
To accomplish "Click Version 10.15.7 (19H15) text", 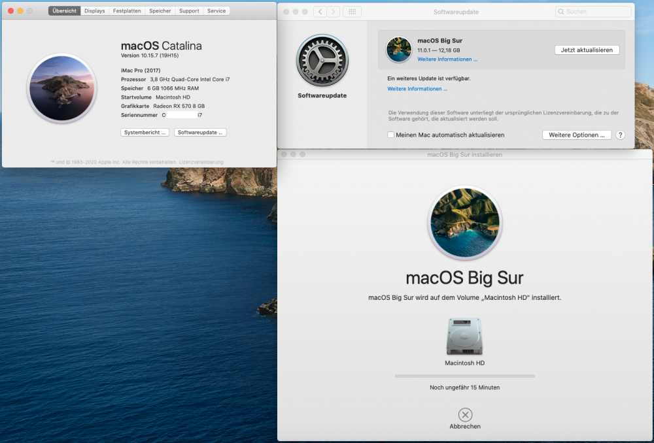I will click(150, 56).
